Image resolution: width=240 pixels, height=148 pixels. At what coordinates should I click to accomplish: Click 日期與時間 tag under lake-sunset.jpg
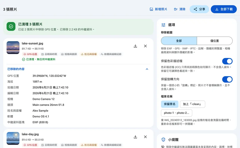(49, 54)
